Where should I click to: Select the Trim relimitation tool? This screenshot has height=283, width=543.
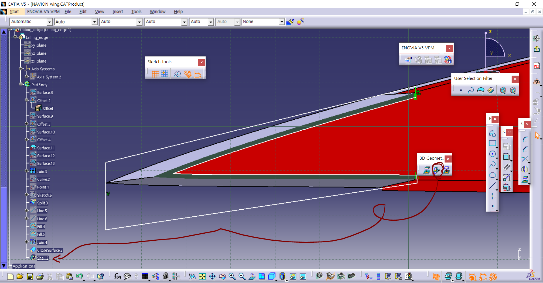click(525, 159)
